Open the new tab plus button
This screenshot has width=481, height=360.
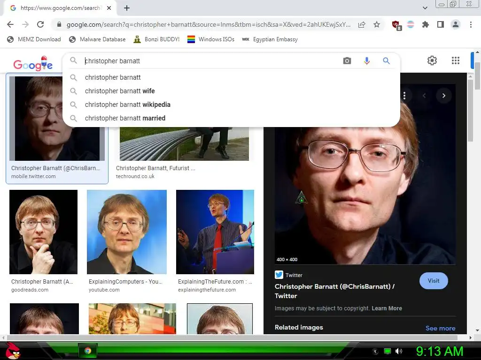point(127,8)
